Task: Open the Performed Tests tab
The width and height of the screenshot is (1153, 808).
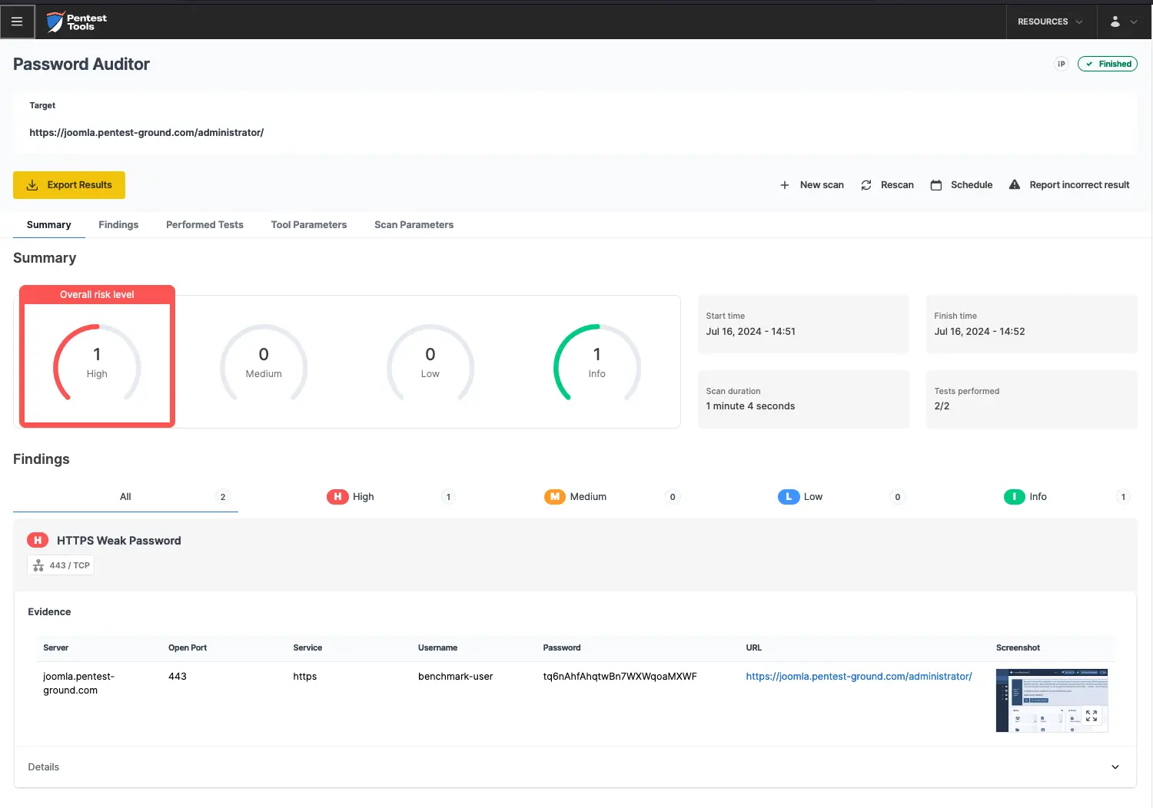Action: tap(204, 225)
